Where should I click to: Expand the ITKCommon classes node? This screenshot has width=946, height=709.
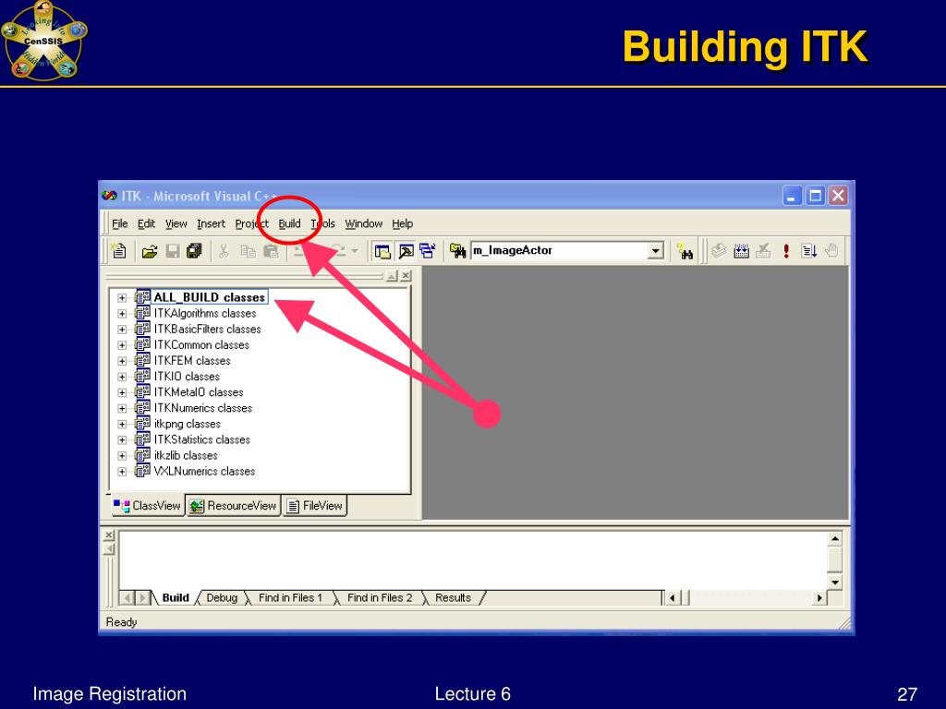(122, 345)
